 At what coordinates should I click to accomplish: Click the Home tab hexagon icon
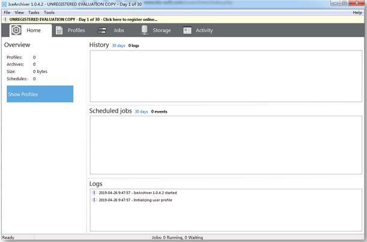point(16,30)
